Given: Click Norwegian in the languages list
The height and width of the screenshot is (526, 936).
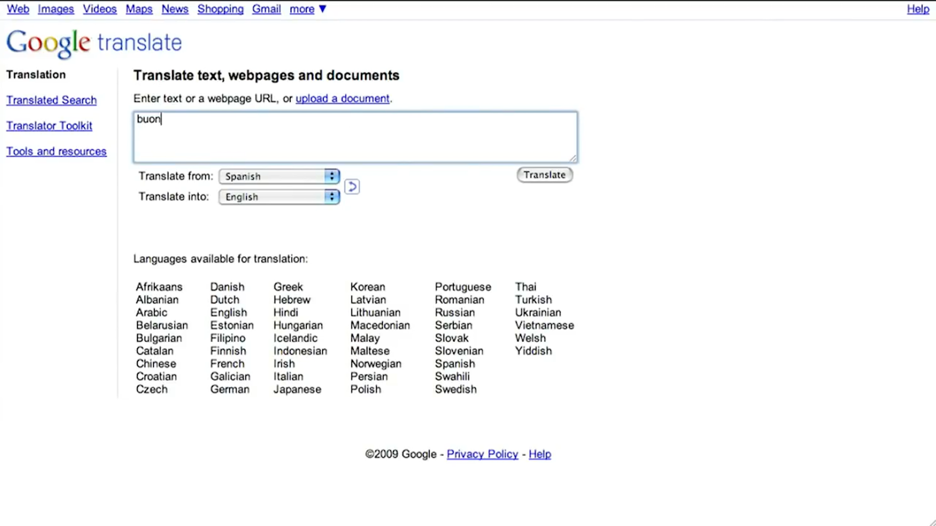Looking at the screenshot, I should [x=376, y=363].
